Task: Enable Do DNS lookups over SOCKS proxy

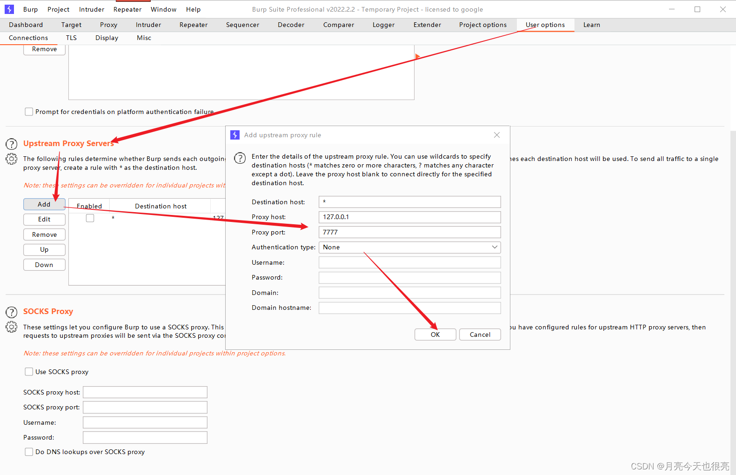Action: [x=29, y=452]
